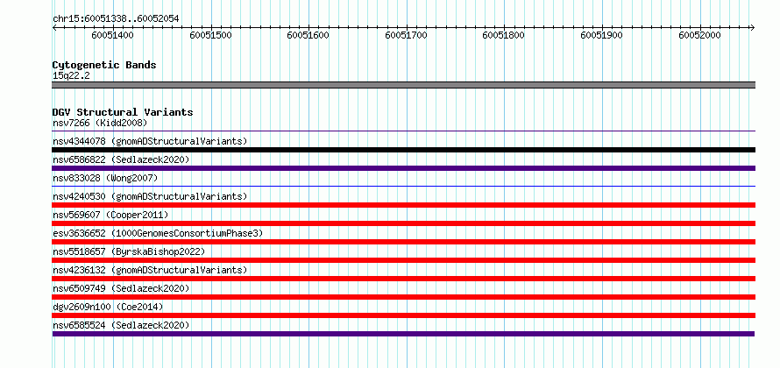Click the red bar for nsv4236132

click(403, 279)
